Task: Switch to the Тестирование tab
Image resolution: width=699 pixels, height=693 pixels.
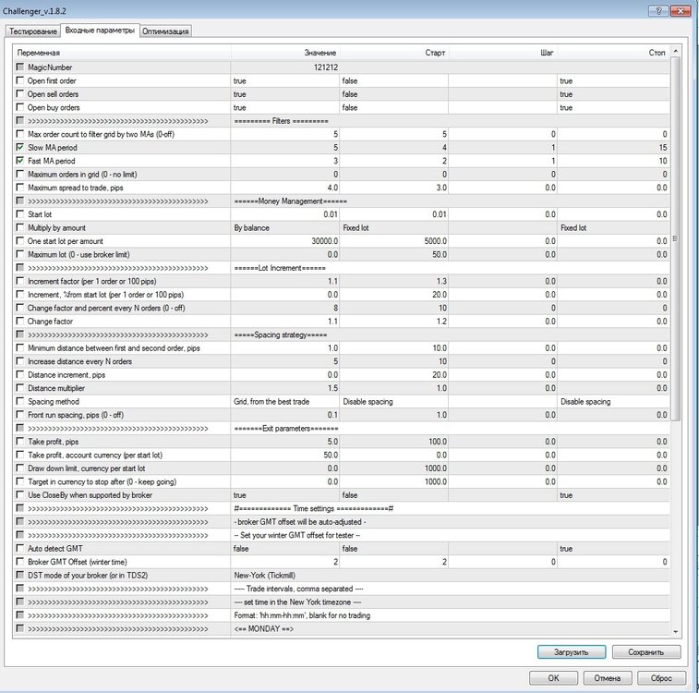Action: point(32,31)
